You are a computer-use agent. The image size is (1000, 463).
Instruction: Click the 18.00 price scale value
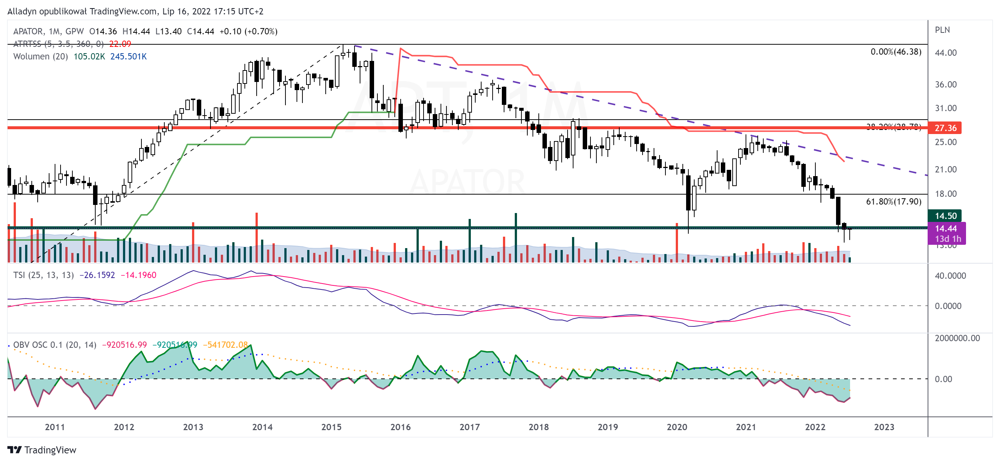pyautogui.click(x=946, y=194)
